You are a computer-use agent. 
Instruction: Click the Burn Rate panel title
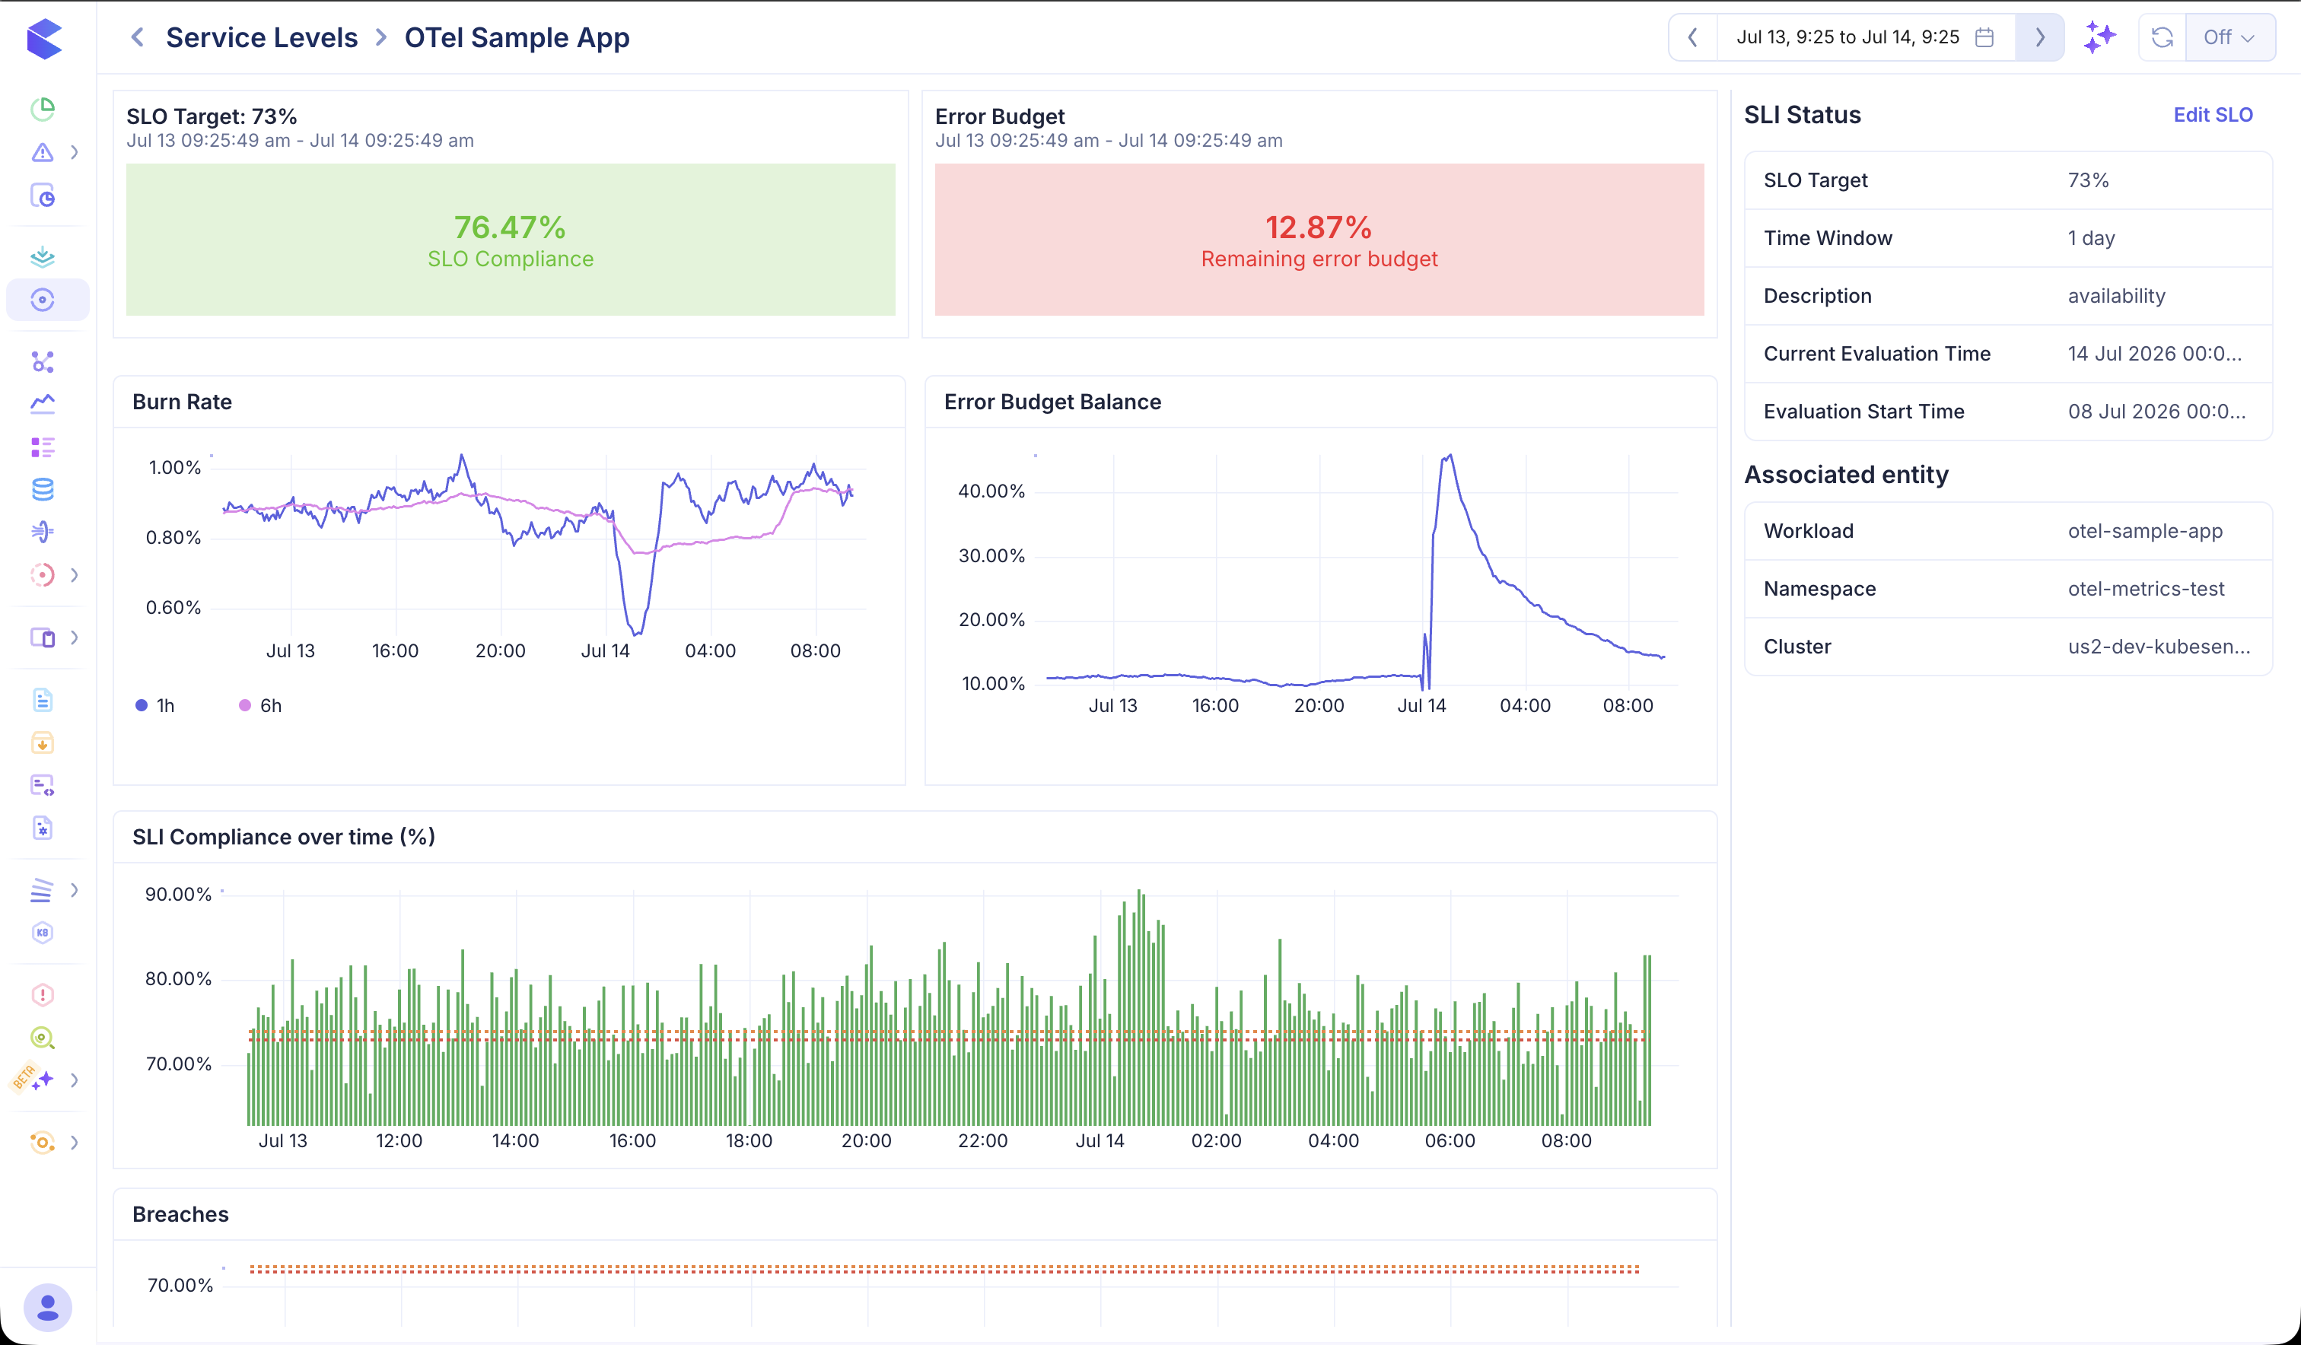click(x=182, y=402)
